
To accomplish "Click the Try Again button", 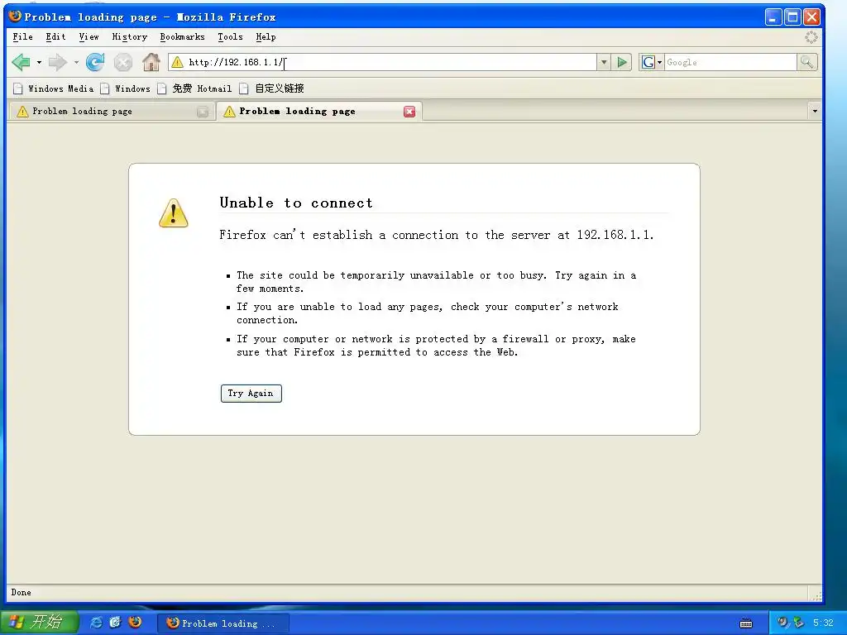I will tap(251, 393).
